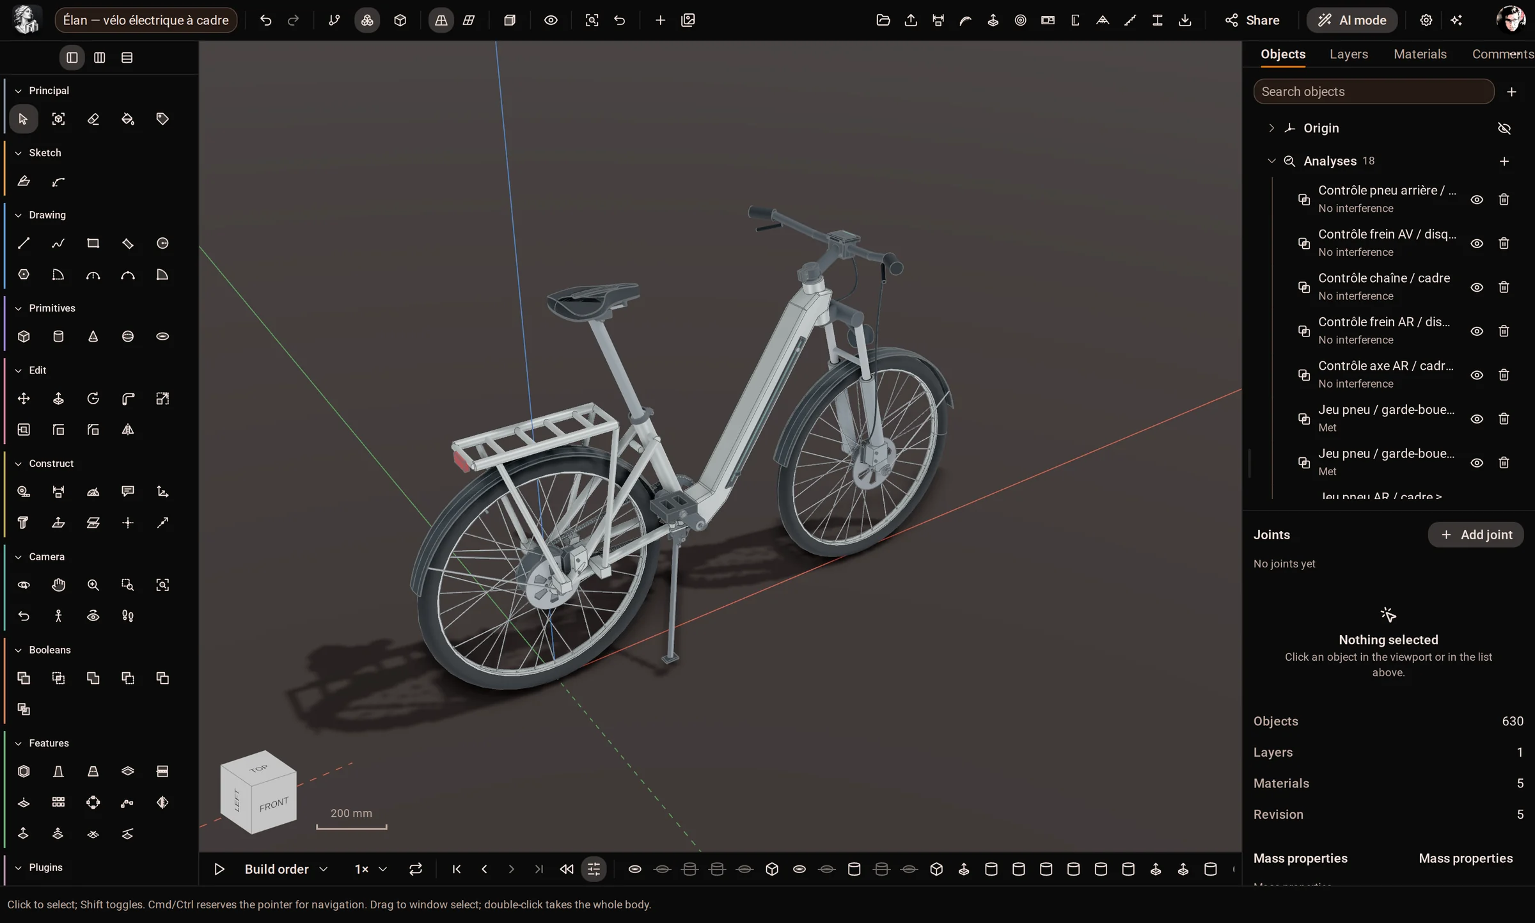The image size is (1535, 923).
Task: Open the Comments tab
Action: [x=1502, y=54]
